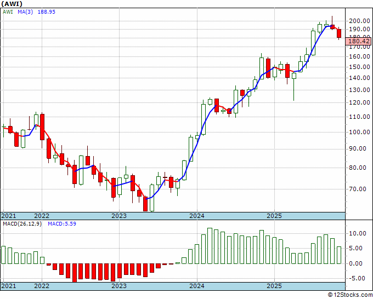Image resolution: width=373 pixels, height=299 pixels.
Task: Click the 200.00 price axis label
Action: [x=359, y=21]
